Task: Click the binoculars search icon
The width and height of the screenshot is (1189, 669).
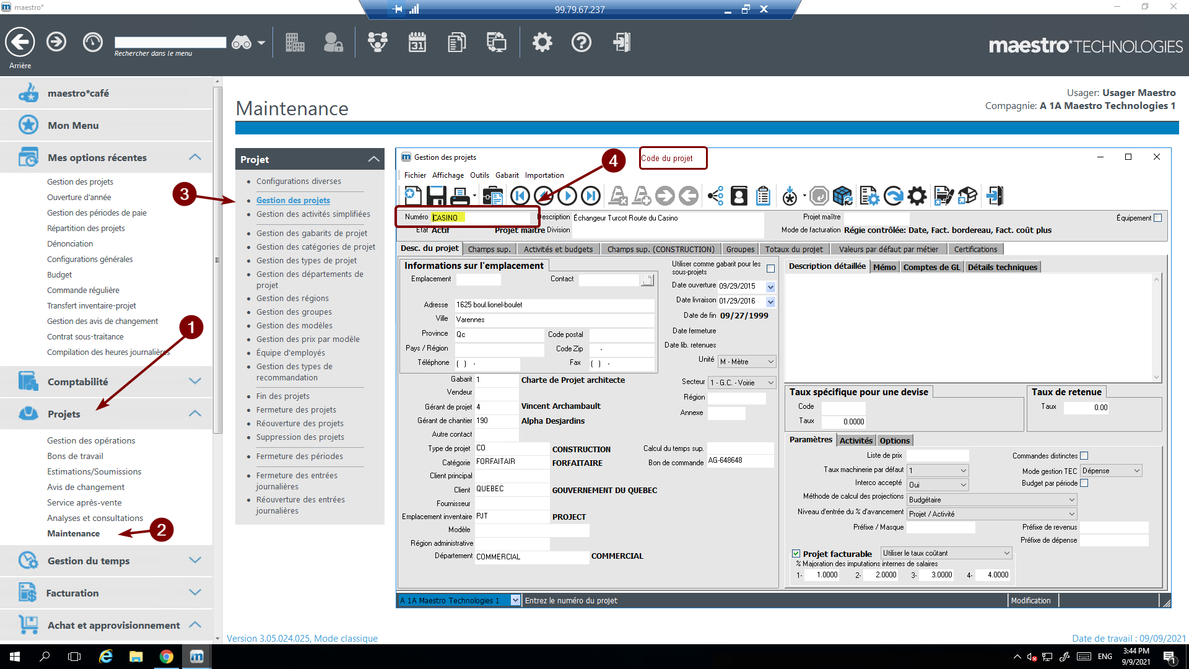Action: tap(242, 43)
